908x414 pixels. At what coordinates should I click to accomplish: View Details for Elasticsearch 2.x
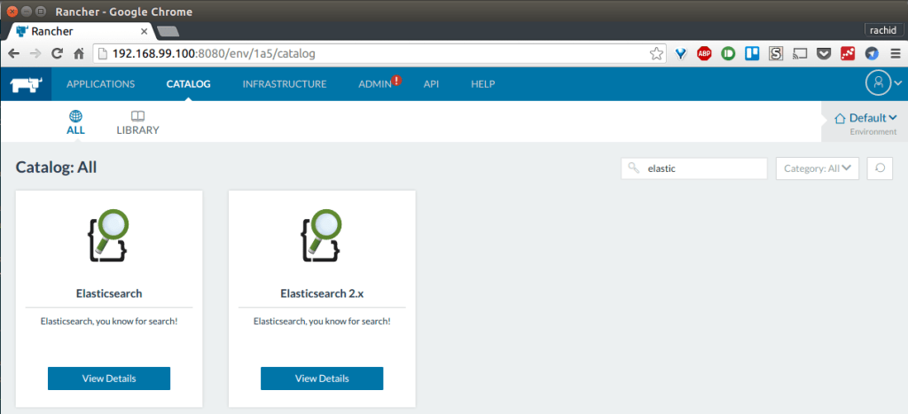pos(322,379)
